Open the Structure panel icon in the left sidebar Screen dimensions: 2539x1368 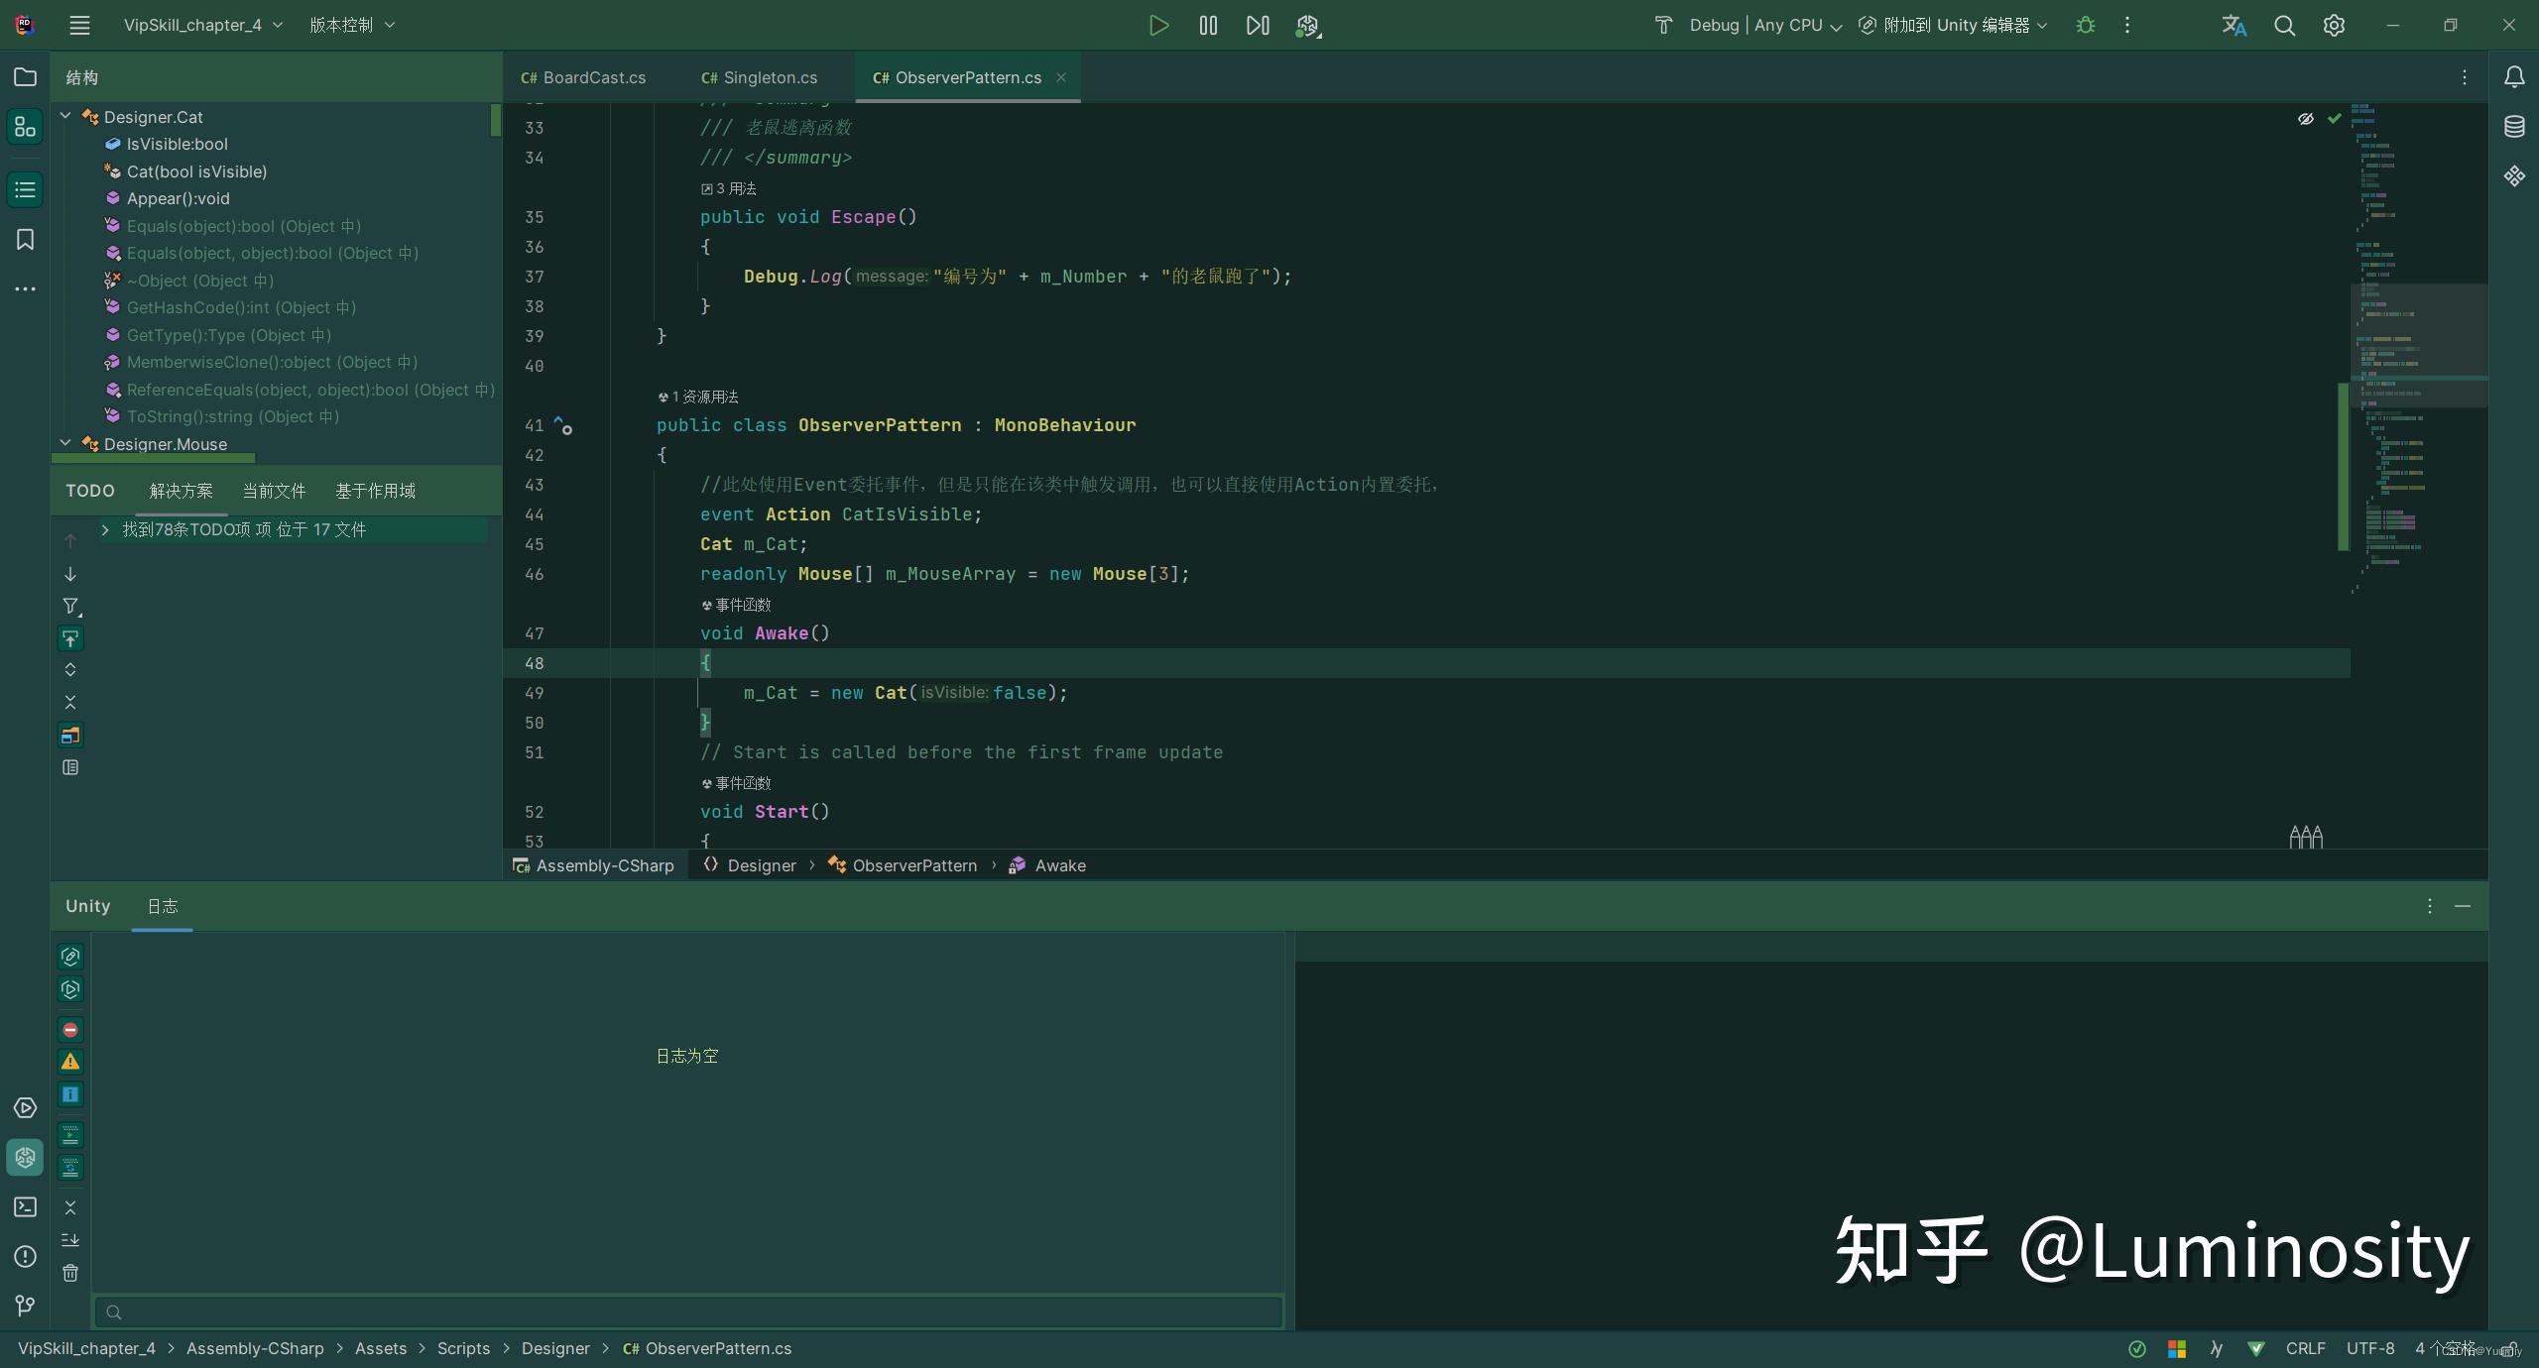(x=25, y=127)
